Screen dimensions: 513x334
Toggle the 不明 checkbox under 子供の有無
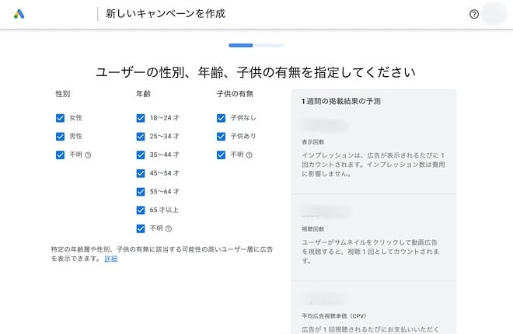(222, 155)
